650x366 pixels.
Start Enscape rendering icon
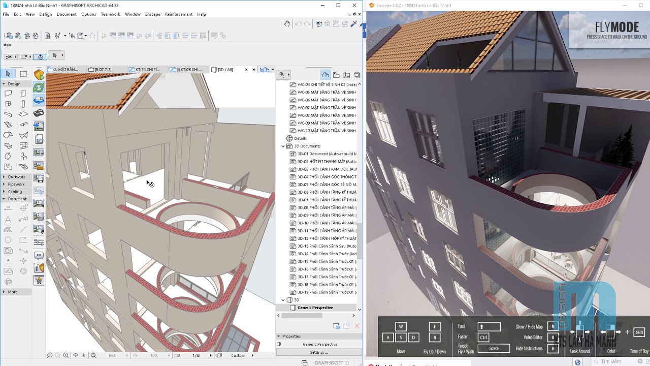(x=39, y=75)
